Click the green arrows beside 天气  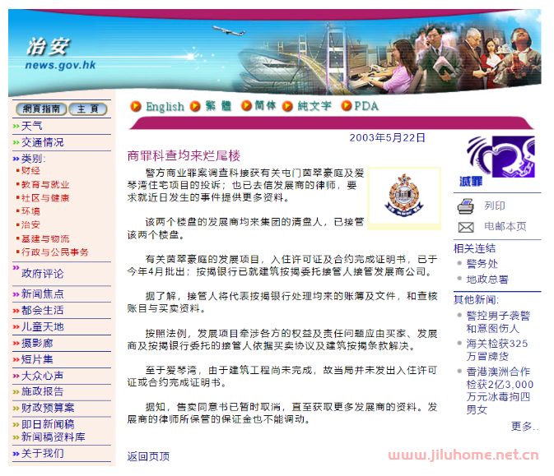tap(16, 126)
